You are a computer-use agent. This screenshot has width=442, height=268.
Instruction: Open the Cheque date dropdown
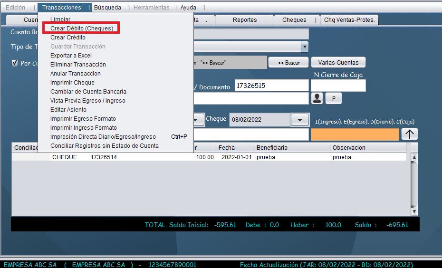pos(299,119)
